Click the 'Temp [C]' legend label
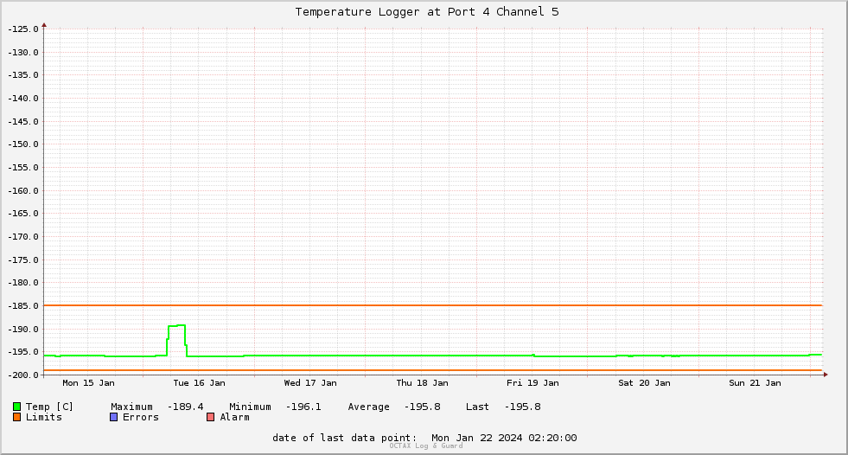Screen dimensions: 848x455 click(49, 407)
